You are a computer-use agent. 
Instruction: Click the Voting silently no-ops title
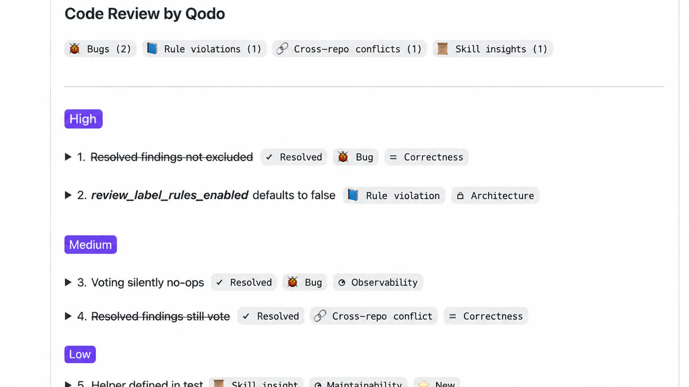coord(148,282)
